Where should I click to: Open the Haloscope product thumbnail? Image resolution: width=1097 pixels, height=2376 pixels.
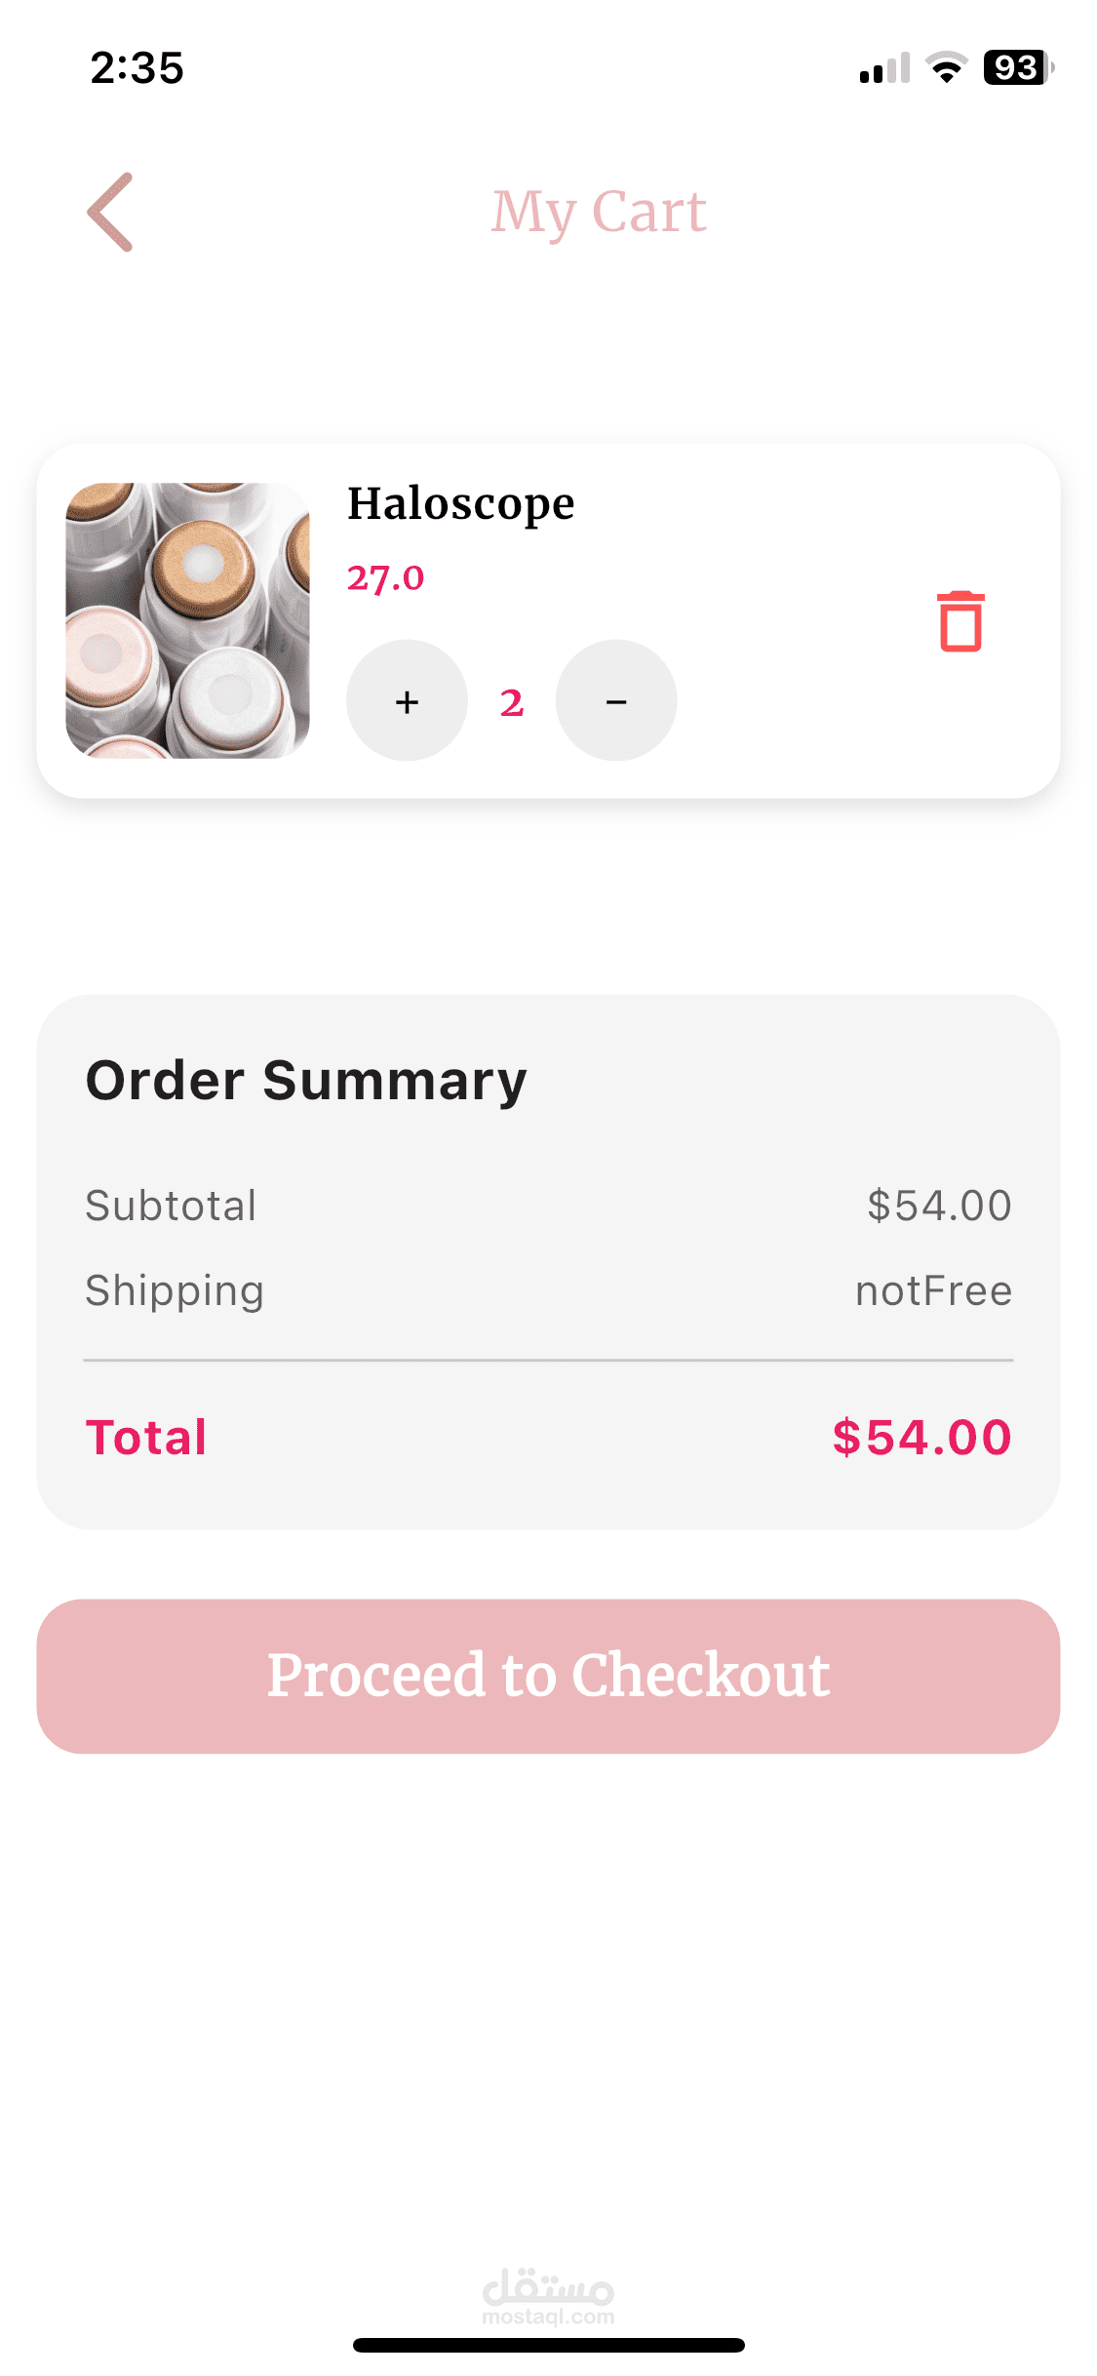pyautogui.click(x=187, y=620)
